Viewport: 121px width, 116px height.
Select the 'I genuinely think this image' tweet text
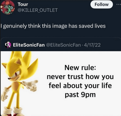click(x=53, y=26)
